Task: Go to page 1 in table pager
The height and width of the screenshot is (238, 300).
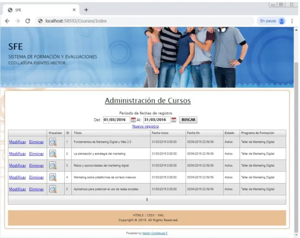Action: tap(147, 200)
